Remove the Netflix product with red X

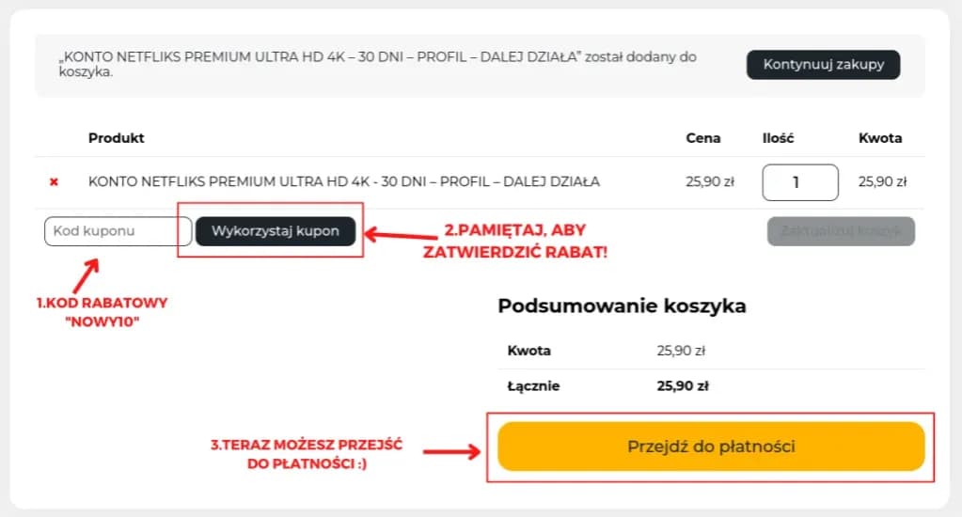[54, 182]
